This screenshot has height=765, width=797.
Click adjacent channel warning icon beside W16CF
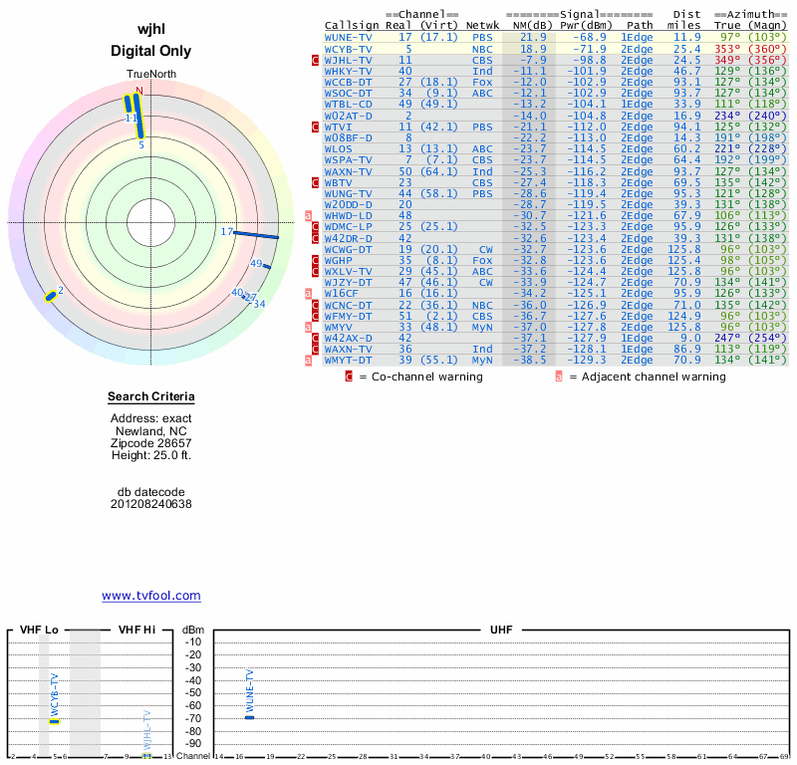[x=308, y=293]
